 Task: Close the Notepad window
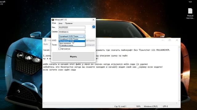tap(177, 40)
